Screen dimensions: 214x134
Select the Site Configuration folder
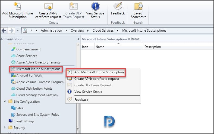point(27,102)
